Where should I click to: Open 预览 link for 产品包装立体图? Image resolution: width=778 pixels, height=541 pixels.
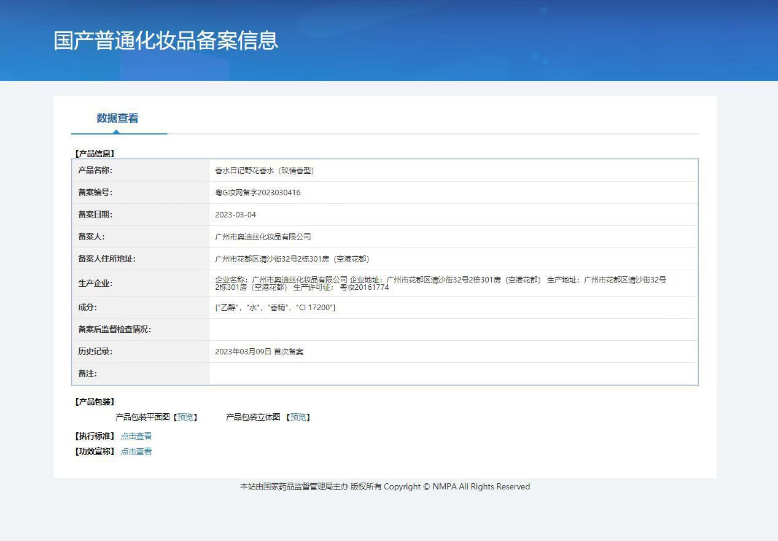click(298, 417)
